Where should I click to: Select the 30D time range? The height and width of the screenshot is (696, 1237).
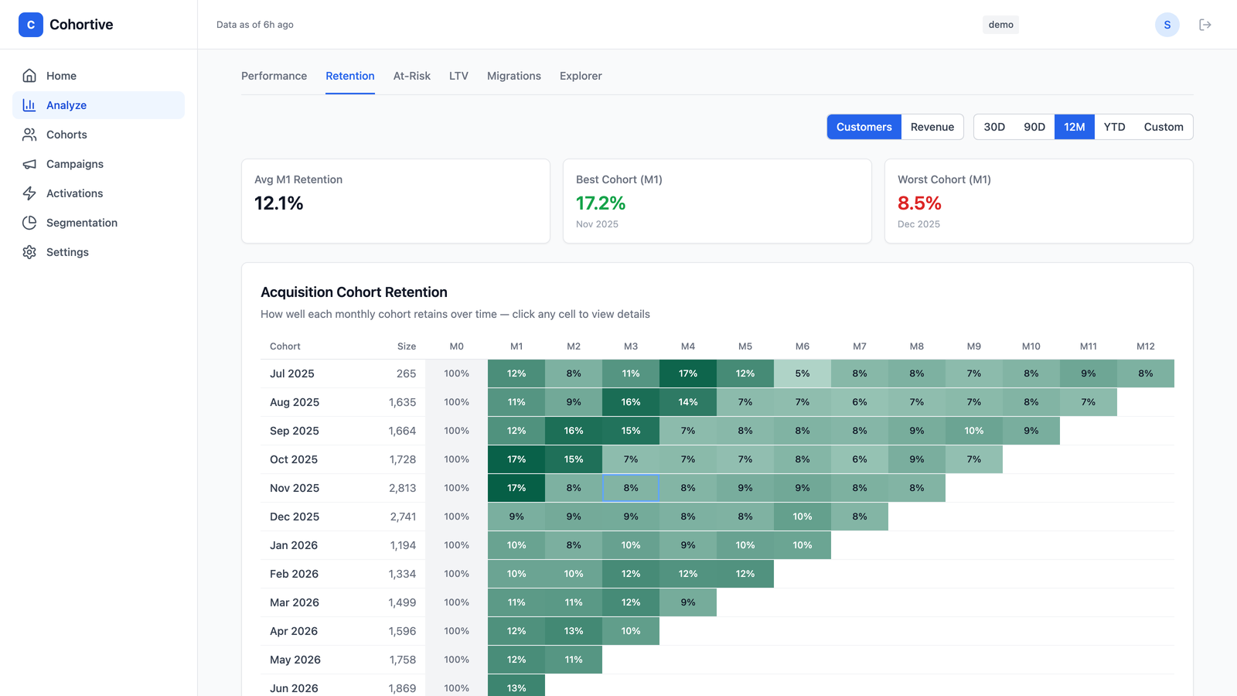(x=994, y=127)
